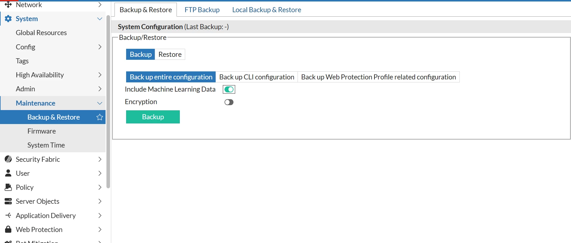Image resolution: width=571 pixels, height=243 pixels.
Task: Expand the Application Delivery arrow
Action: [100, 215]
